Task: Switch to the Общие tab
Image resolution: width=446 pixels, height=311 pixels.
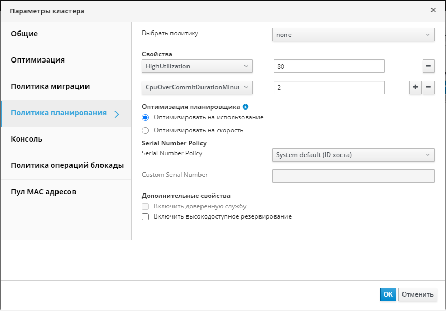Action: pos(24,34)
